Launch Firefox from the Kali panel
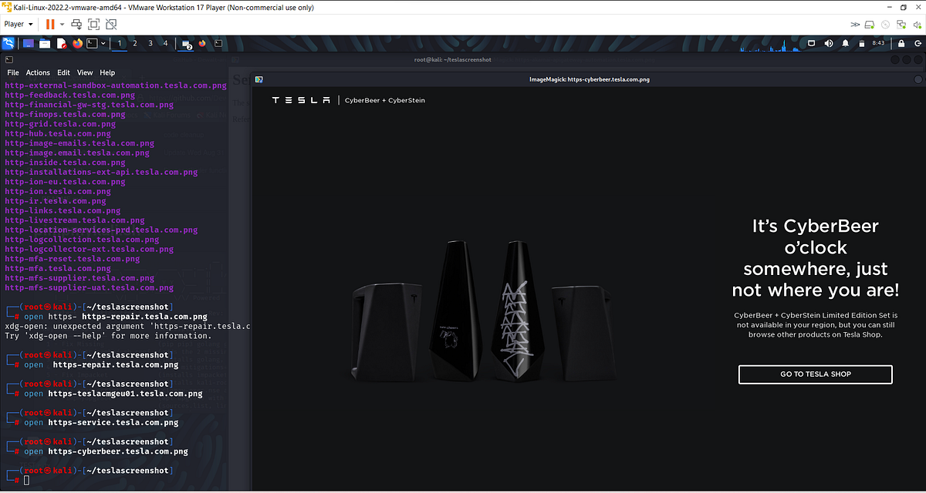Screen dimensions: 926x493 click(x=76, y=43)
